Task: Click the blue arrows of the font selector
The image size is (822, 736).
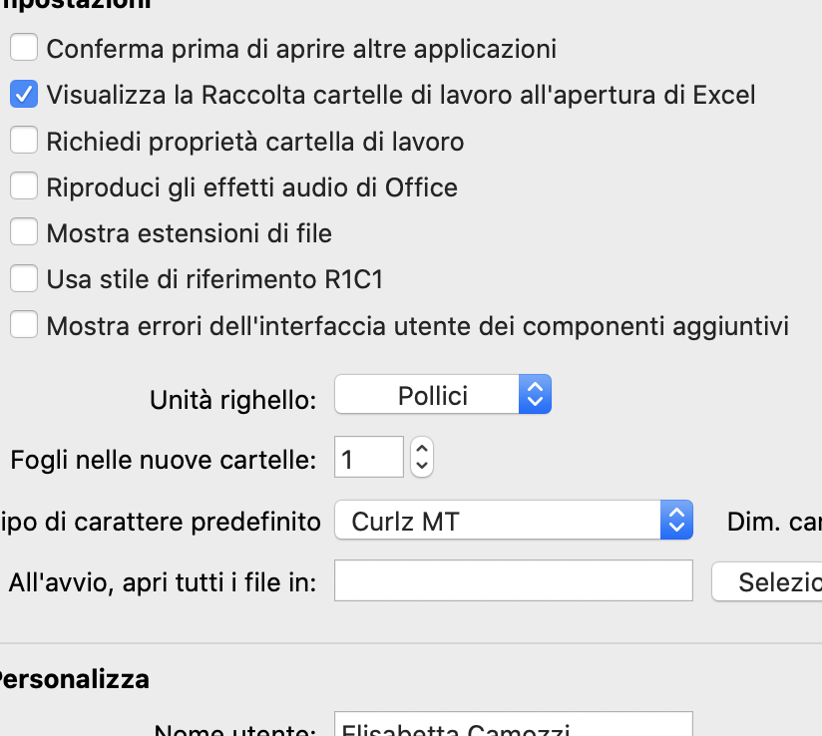Action: coord(676,520)
